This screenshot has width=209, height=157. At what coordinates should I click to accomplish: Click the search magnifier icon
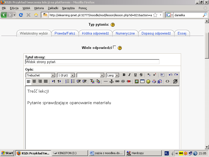pyautogui.click(x=205, y=15)
